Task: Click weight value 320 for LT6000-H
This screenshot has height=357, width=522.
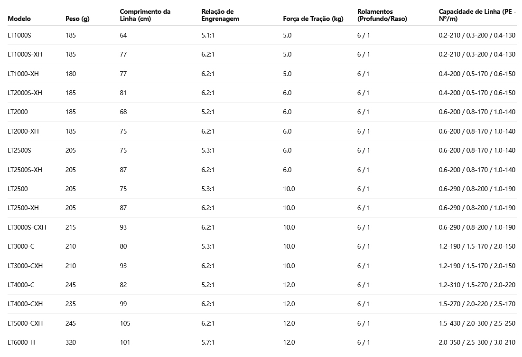Action: (x=71, y=342)
